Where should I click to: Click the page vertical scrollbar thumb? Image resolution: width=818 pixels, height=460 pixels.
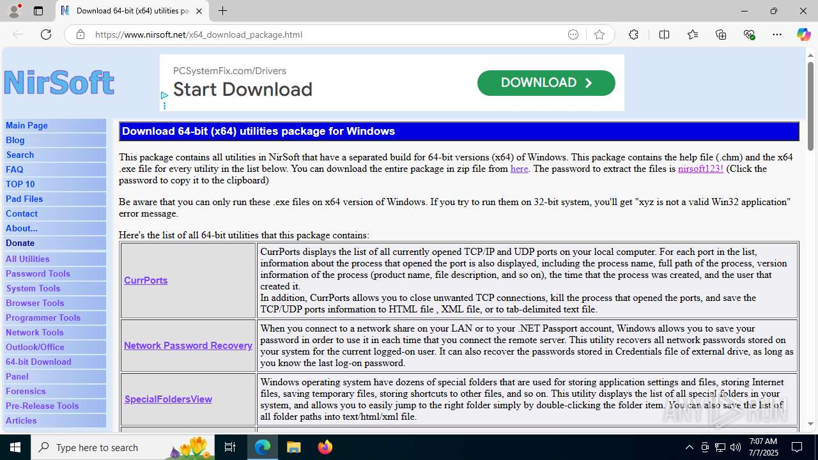click(811, 105)
